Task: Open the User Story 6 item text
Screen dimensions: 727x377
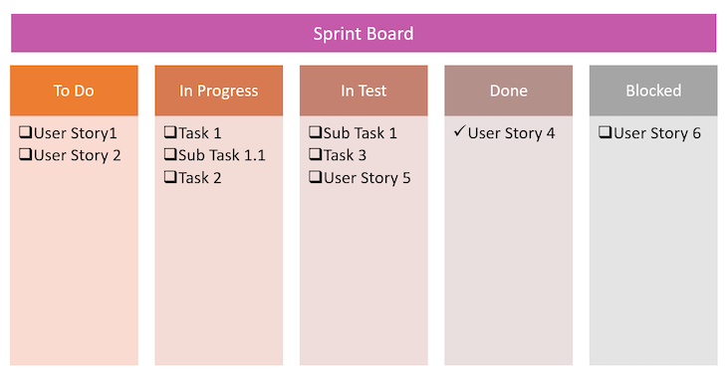Action: coord(657,133)
